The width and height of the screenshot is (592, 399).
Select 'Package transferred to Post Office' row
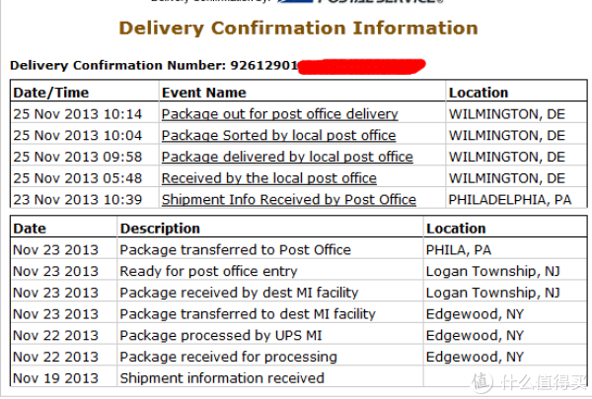pyautogui.click(x=299, y=249)
